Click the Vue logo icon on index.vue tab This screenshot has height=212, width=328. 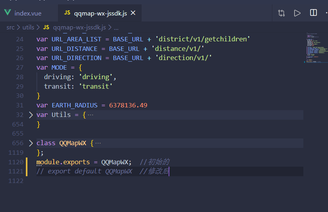tap(8, 12)
